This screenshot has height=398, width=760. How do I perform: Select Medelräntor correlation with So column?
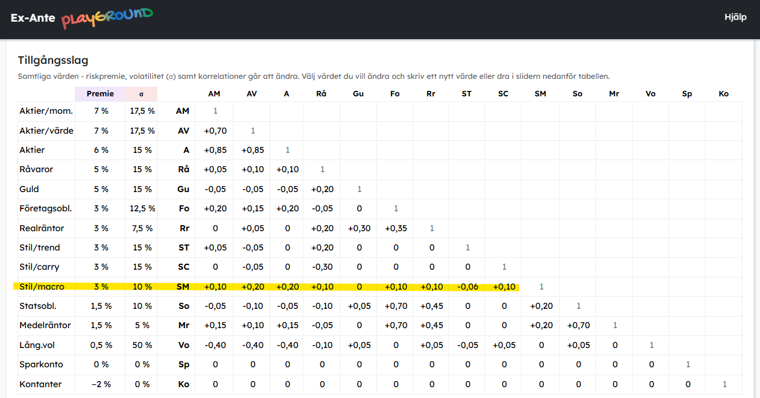click(x=577, y=325)
